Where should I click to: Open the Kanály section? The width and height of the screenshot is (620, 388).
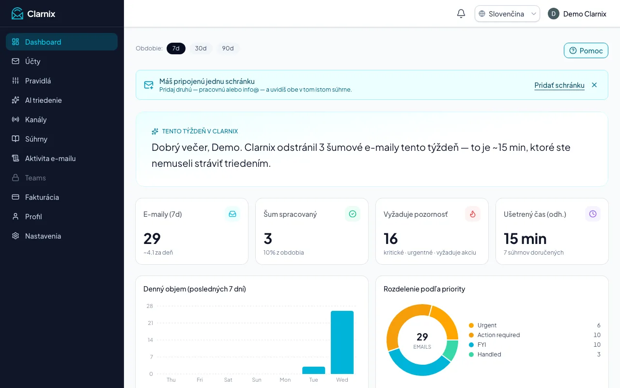[x=62, y=119]
